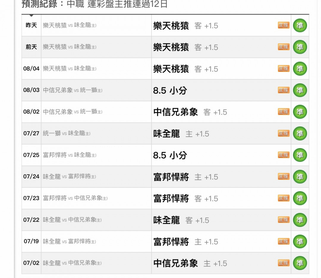Viewport: 321px width, 278px height.
Task: Click the green 準 icon for 07/22
Action: tap(300, 220)
